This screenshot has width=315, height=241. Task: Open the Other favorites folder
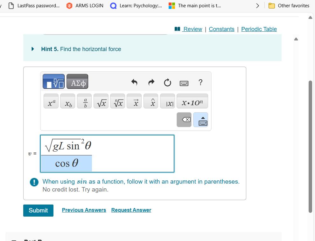point(289,5)
